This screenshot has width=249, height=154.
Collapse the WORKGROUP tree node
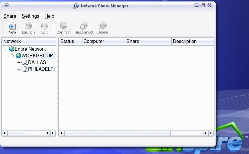12,56
